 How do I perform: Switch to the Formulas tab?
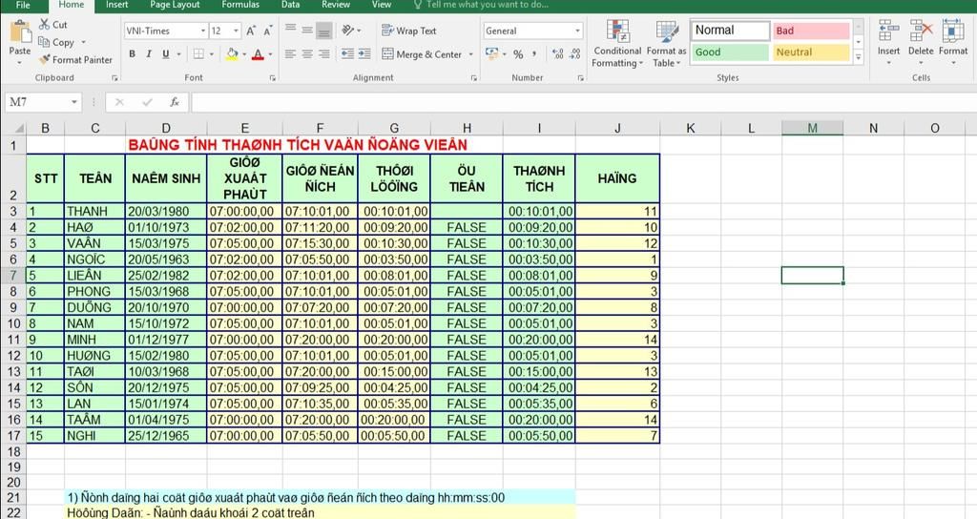240,5
